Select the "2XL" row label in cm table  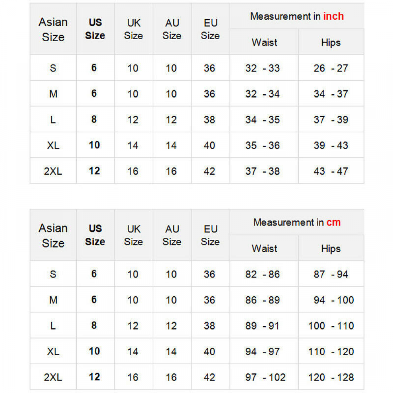pyautogui.click(x=53, y=377)
